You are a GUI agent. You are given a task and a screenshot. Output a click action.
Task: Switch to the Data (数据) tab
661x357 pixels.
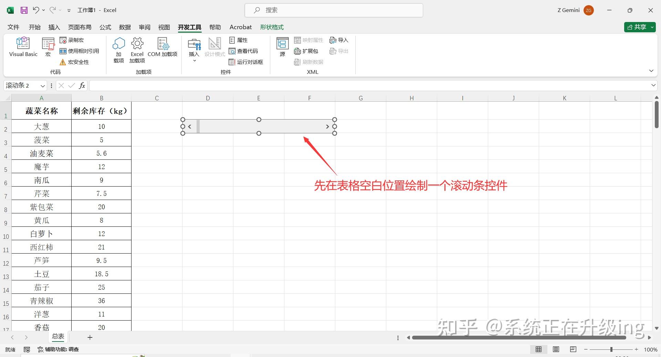(x=125, y=27)
